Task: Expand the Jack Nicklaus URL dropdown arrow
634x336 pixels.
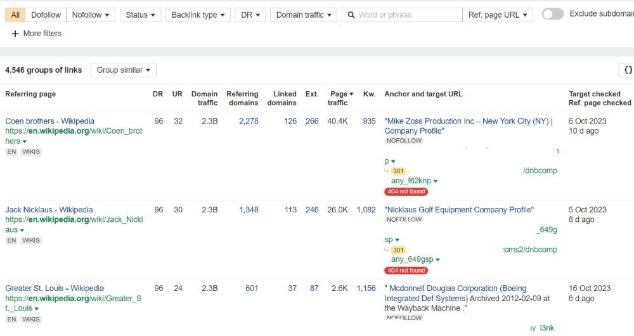Action: tap(22, 230)
